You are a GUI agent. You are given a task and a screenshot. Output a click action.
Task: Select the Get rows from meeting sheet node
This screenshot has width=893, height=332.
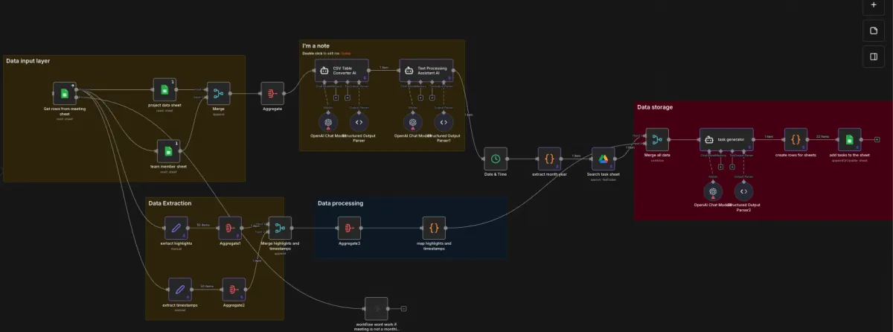[x=65, y=94]
